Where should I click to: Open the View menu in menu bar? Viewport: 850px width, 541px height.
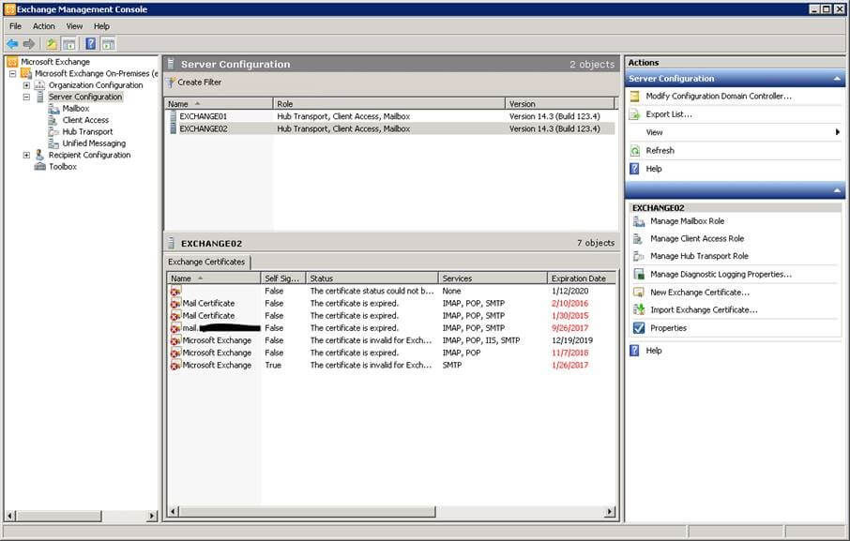(x=74, y=26)
